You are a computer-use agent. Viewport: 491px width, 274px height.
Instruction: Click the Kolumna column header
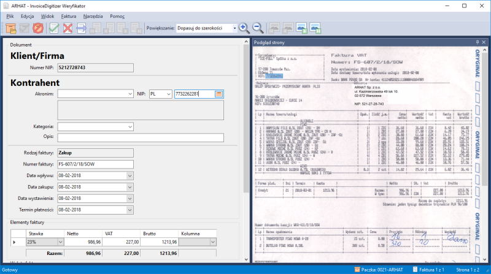click(198, 234)
